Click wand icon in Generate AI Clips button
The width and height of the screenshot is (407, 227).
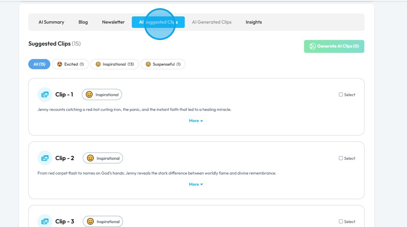tap(312, 46)
